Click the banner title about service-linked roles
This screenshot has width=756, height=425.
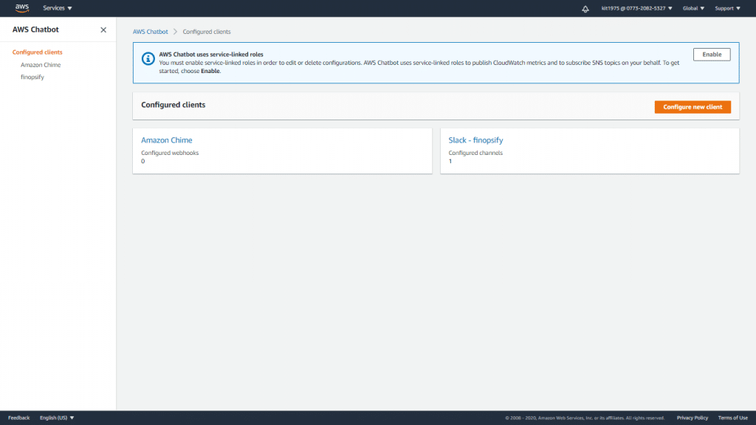click(x=211, y=55)
